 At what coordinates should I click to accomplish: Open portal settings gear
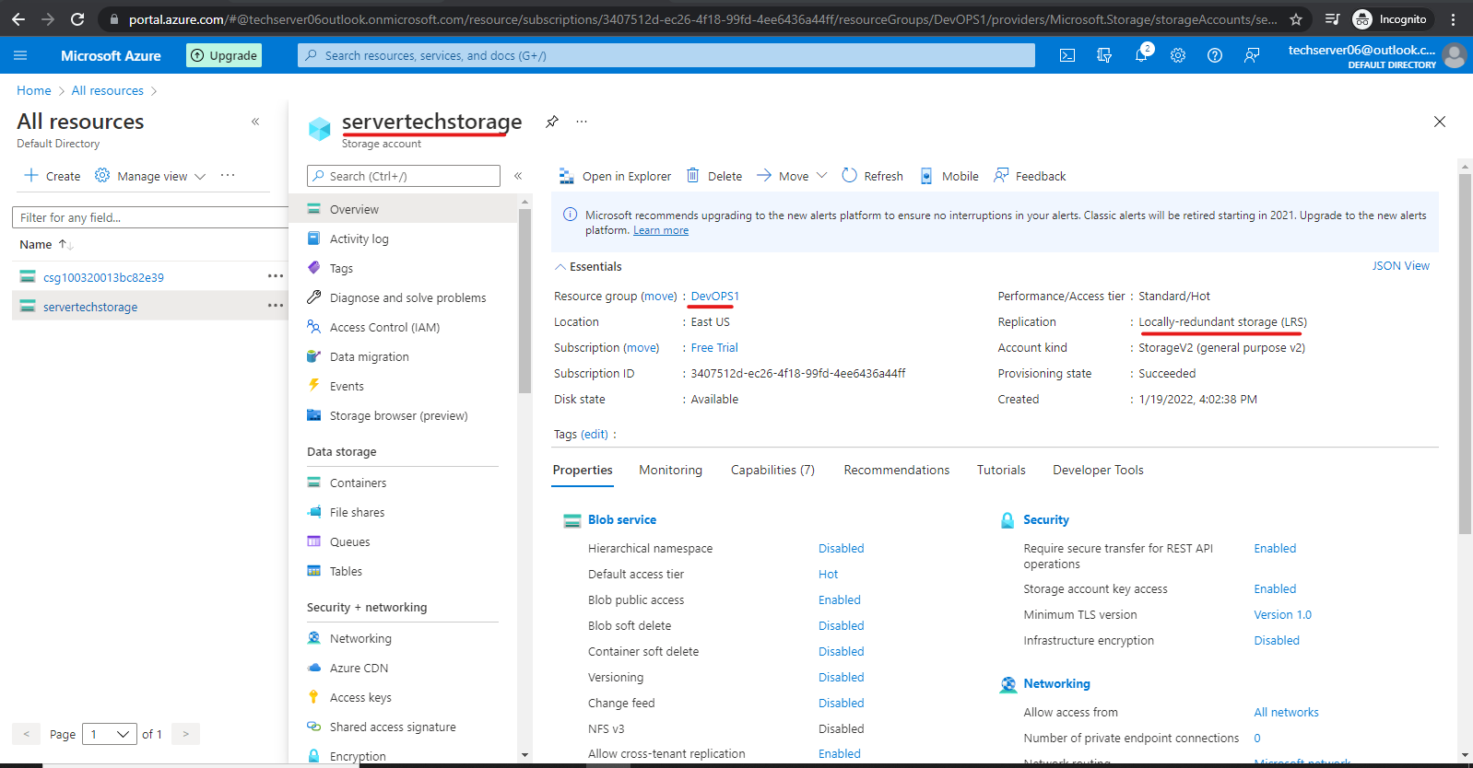coord(1178,55)
